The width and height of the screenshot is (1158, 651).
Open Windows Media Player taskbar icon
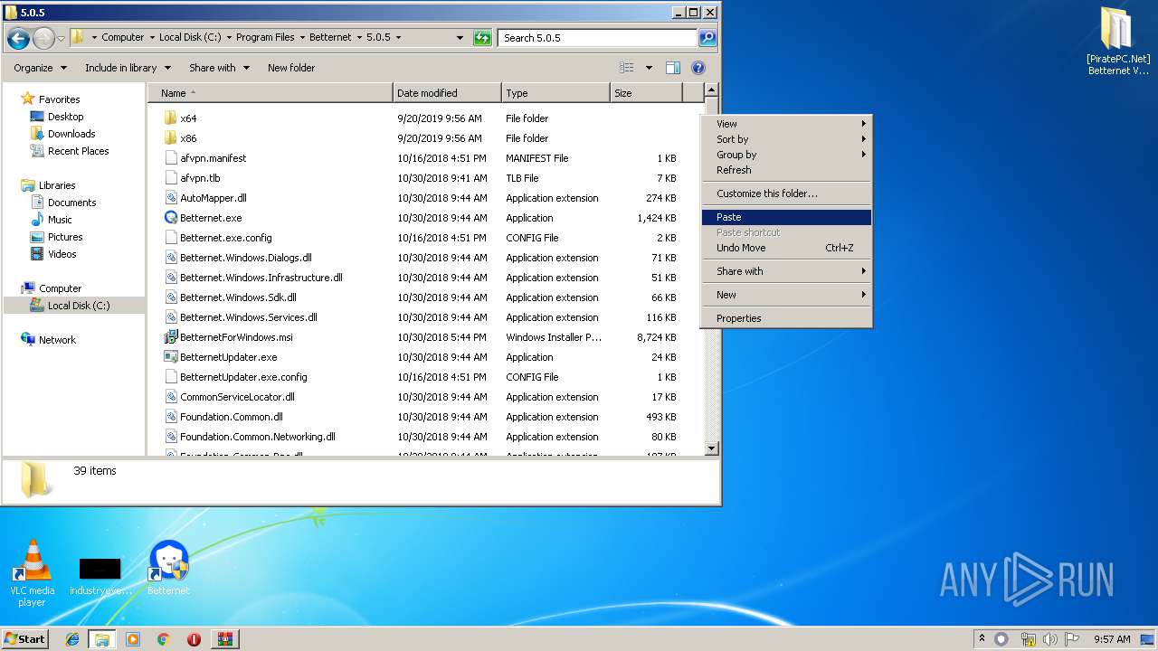[133, 639]
